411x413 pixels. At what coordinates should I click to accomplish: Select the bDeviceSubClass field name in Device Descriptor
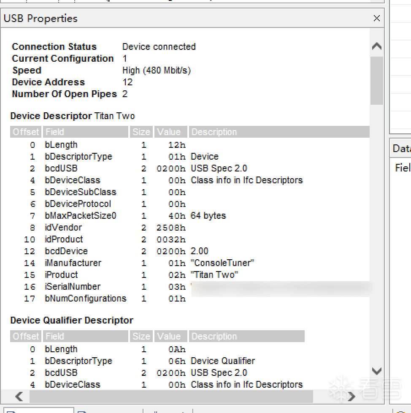[81, 192]
